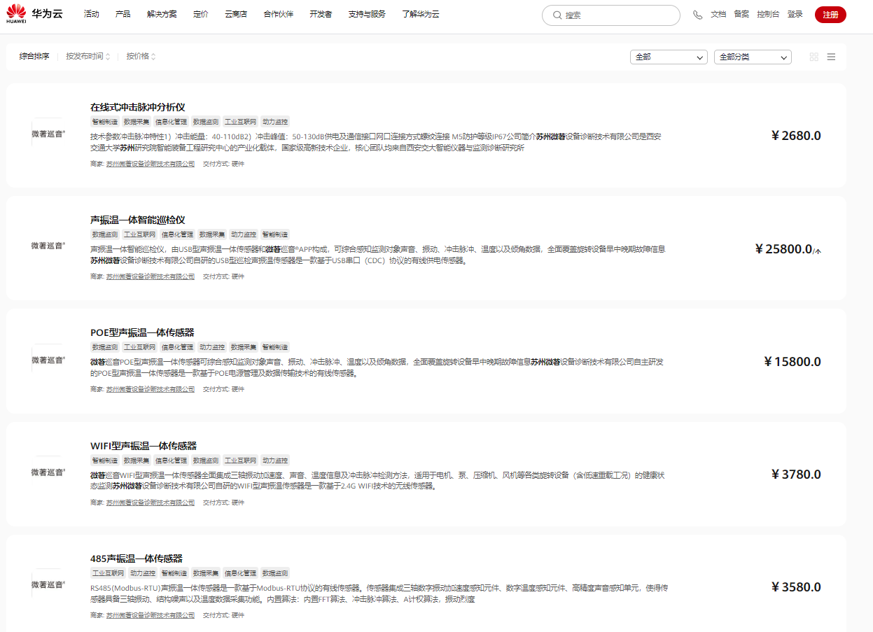Open the 开发者 menu

tap(321, 15)
